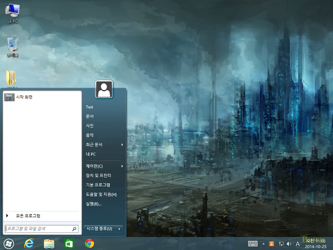Expand shutdown options arrow
Image resolution: width=333 pixels, height=250 pixels.
point(119,229)
